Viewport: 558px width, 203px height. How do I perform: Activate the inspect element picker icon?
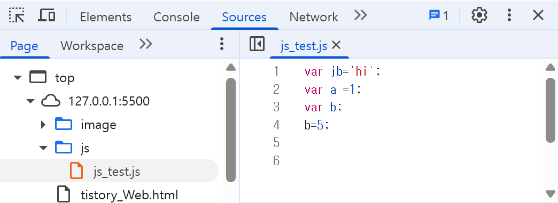click(17, 15)
